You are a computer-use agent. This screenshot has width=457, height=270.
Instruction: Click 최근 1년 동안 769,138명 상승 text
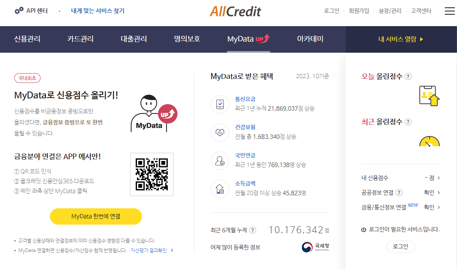point(270,165)
